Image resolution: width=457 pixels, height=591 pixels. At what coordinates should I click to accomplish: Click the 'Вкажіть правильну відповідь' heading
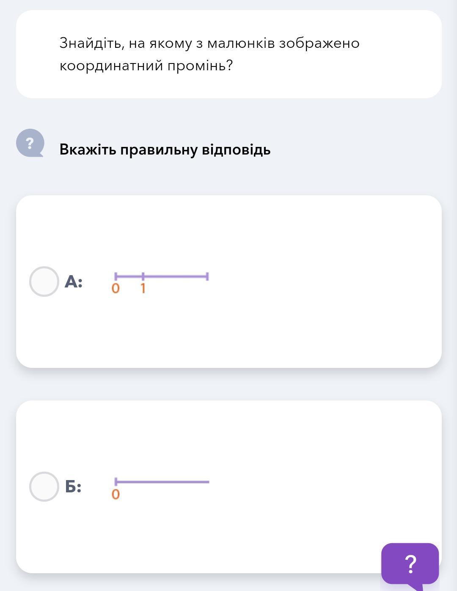[x=165, y=150]
